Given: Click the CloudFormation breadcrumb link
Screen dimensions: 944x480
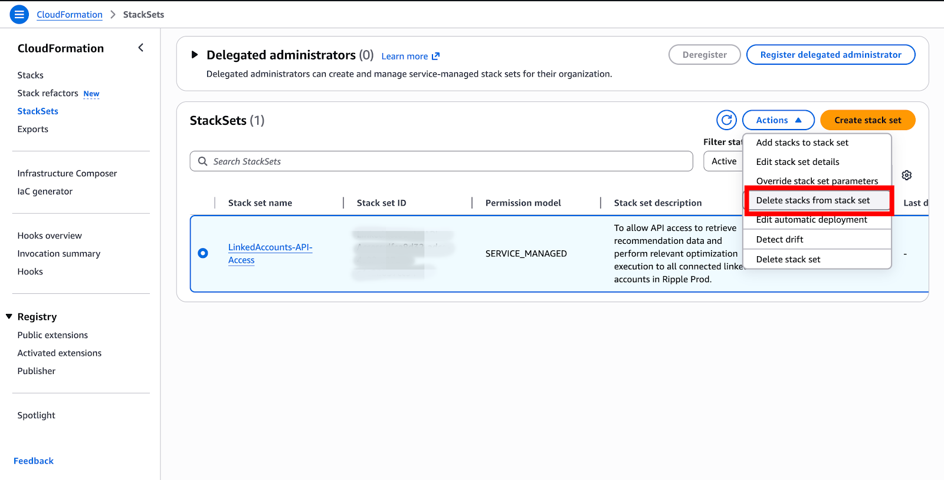Looking at the screenshot, I should click(x=70, y=15).
